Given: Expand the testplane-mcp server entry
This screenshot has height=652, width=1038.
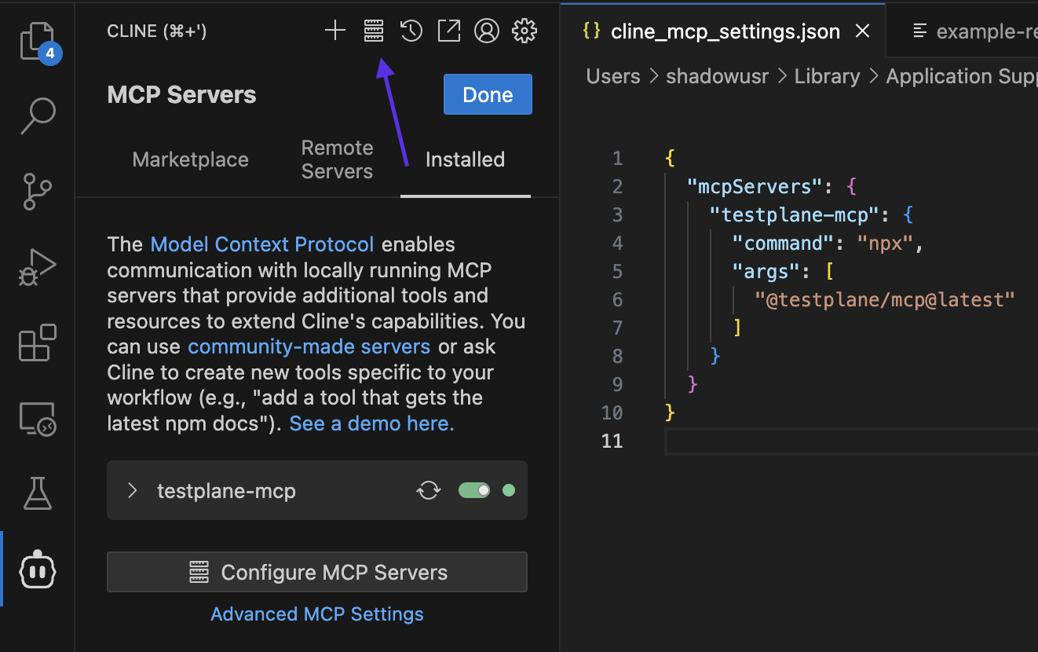Looking at the screenshot, I should click(x=133, y=491).
